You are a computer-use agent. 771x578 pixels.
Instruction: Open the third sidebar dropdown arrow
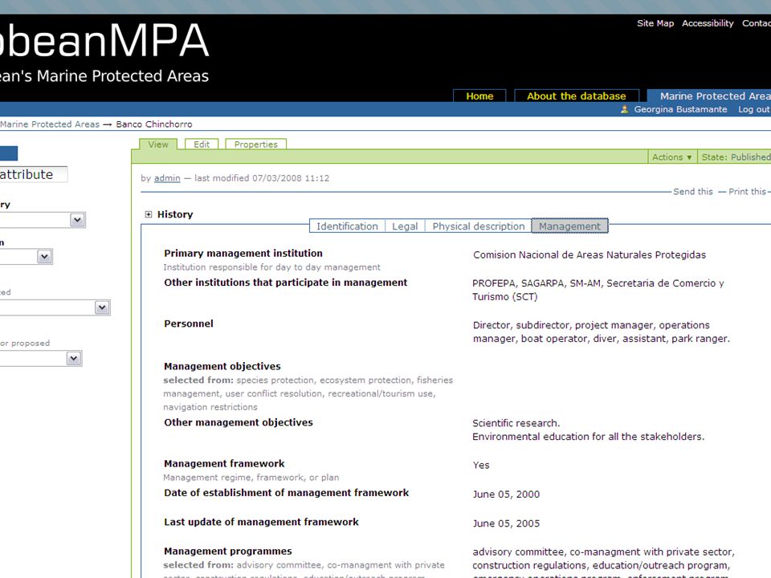(102, 307)
